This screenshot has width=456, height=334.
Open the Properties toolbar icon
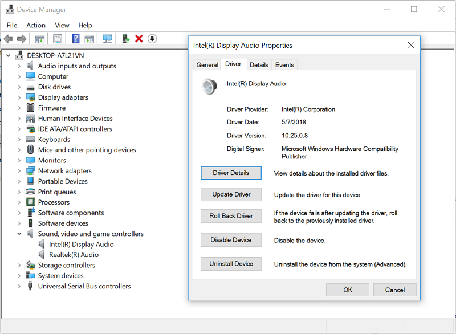point(58,39)
